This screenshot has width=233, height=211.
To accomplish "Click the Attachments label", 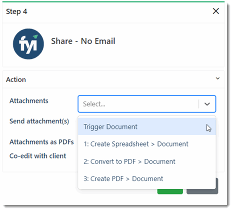I will click(29, 100).
